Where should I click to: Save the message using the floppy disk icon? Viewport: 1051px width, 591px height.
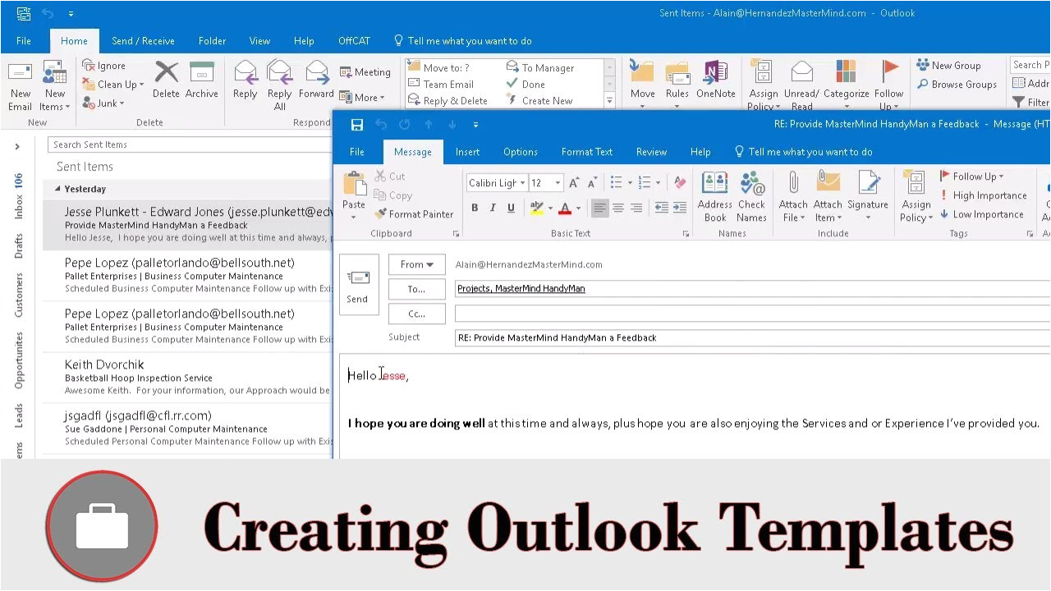tap(357, 125)
